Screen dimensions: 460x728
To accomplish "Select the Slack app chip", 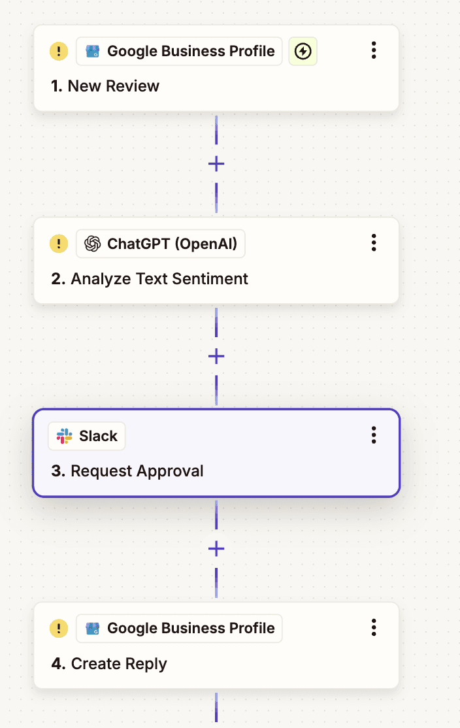I will [87, 436].
